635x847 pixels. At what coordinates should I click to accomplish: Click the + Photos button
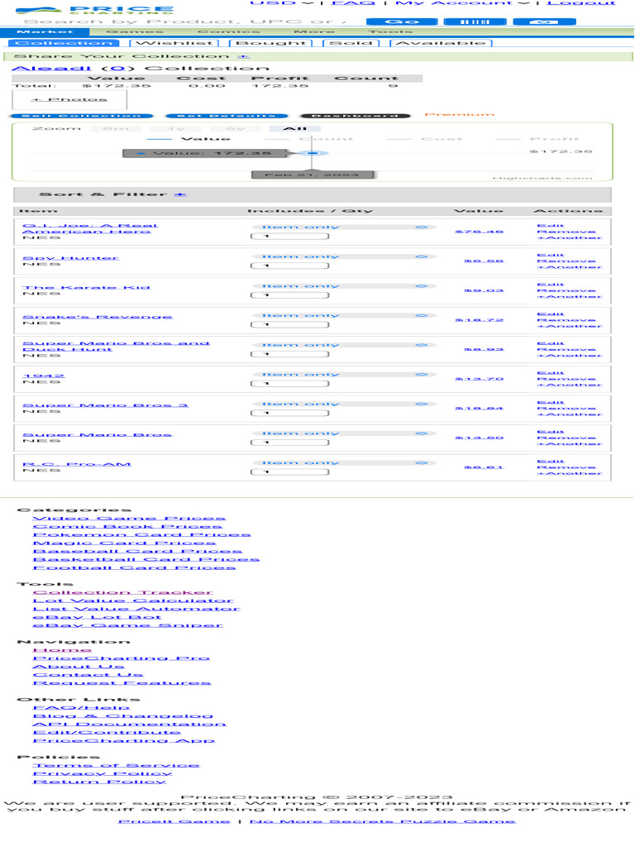point(69,99)
